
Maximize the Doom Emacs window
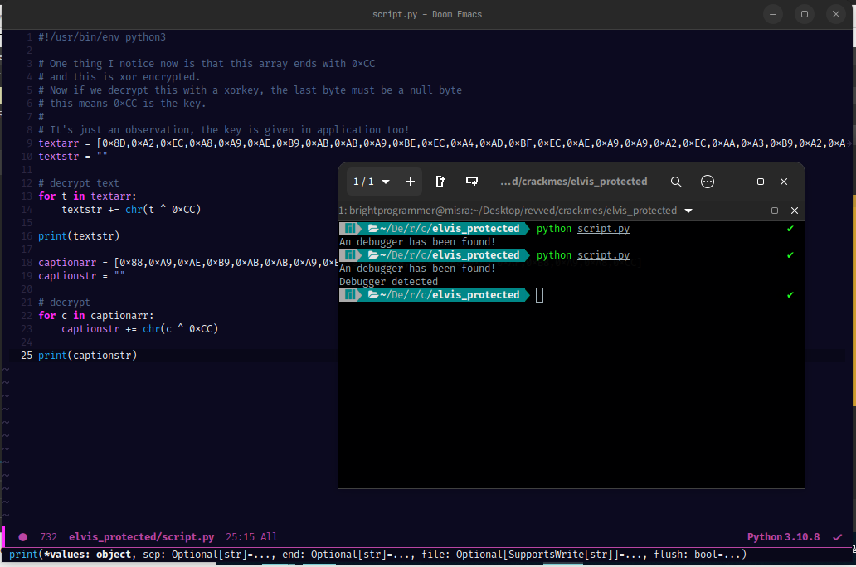click(x=804, y=14)
